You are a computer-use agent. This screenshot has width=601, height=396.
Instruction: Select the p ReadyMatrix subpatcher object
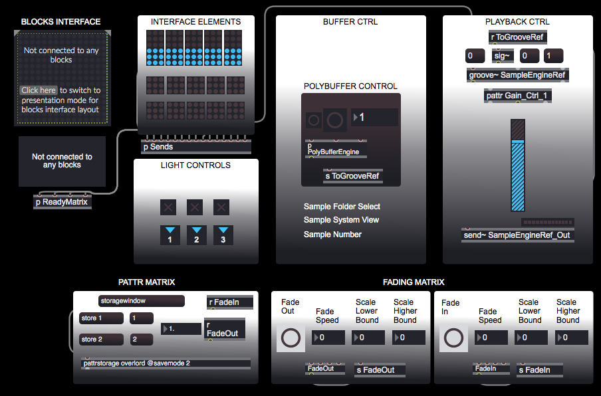[62, 202]
